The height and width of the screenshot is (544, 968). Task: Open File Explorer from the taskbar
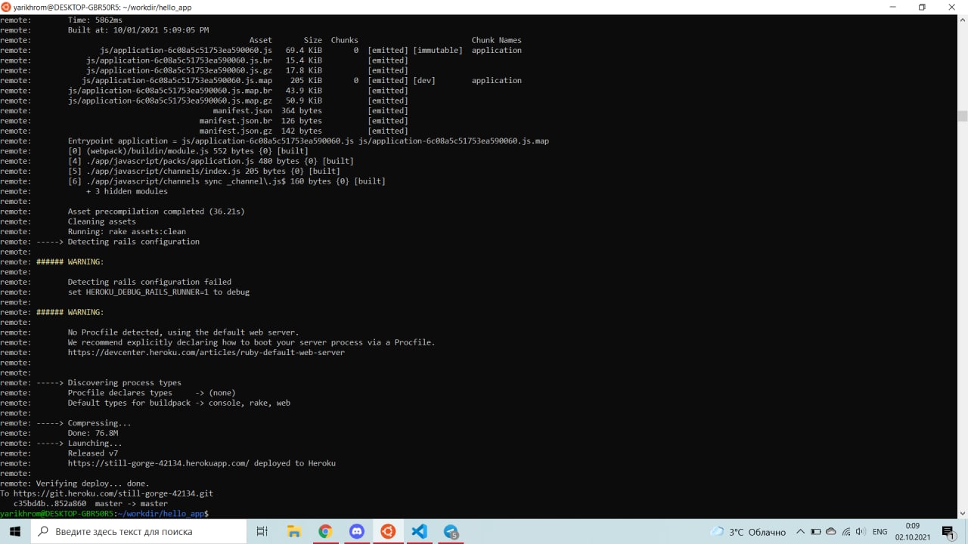tap(294, 531)
